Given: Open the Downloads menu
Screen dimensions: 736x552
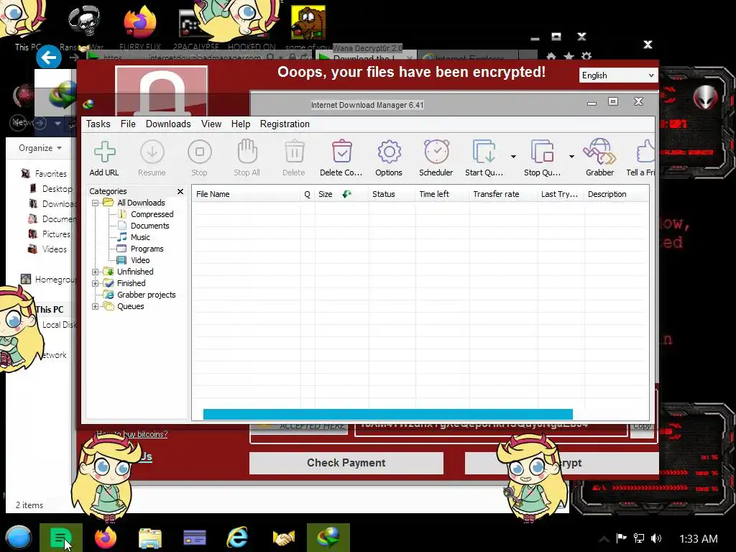Looking at the screenshot, I should pos(168,124).
